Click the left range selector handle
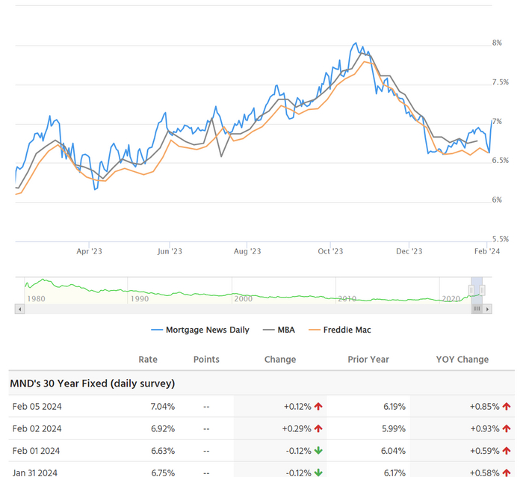 tap(471, 289)
